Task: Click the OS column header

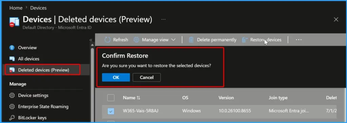Action: tap(185, 98)
